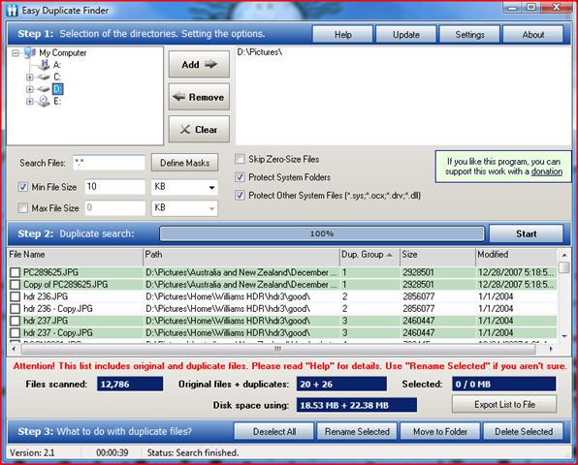The image size is (578, 465).
Task: Toggle Protect Other System Files checkbox
Action: pyautogui.click(x=240, y=195)
